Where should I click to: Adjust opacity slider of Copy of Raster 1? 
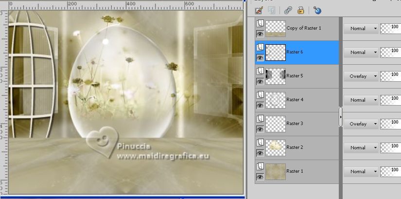point(390,28)
